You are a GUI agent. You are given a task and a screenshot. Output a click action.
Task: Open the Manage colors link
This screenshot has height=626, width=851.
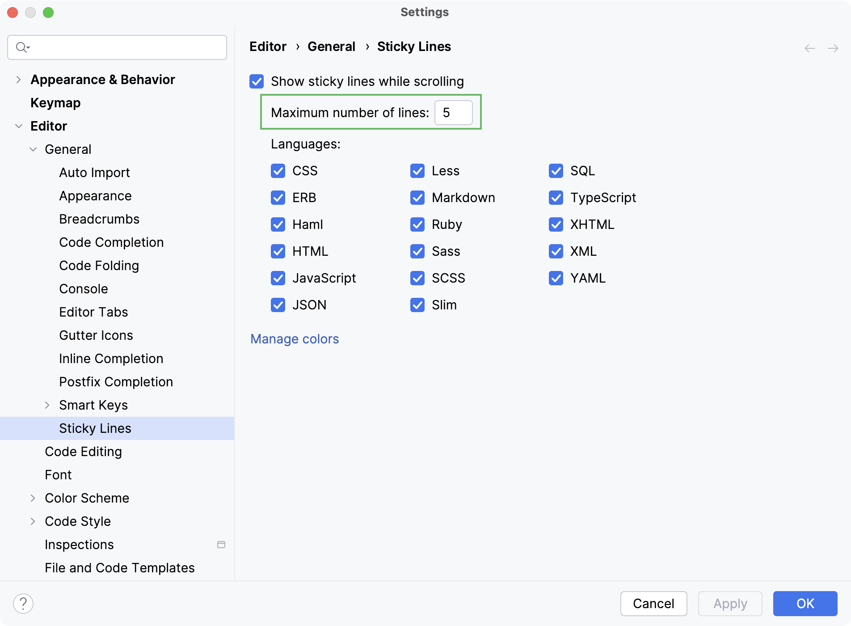click(295, 339)
